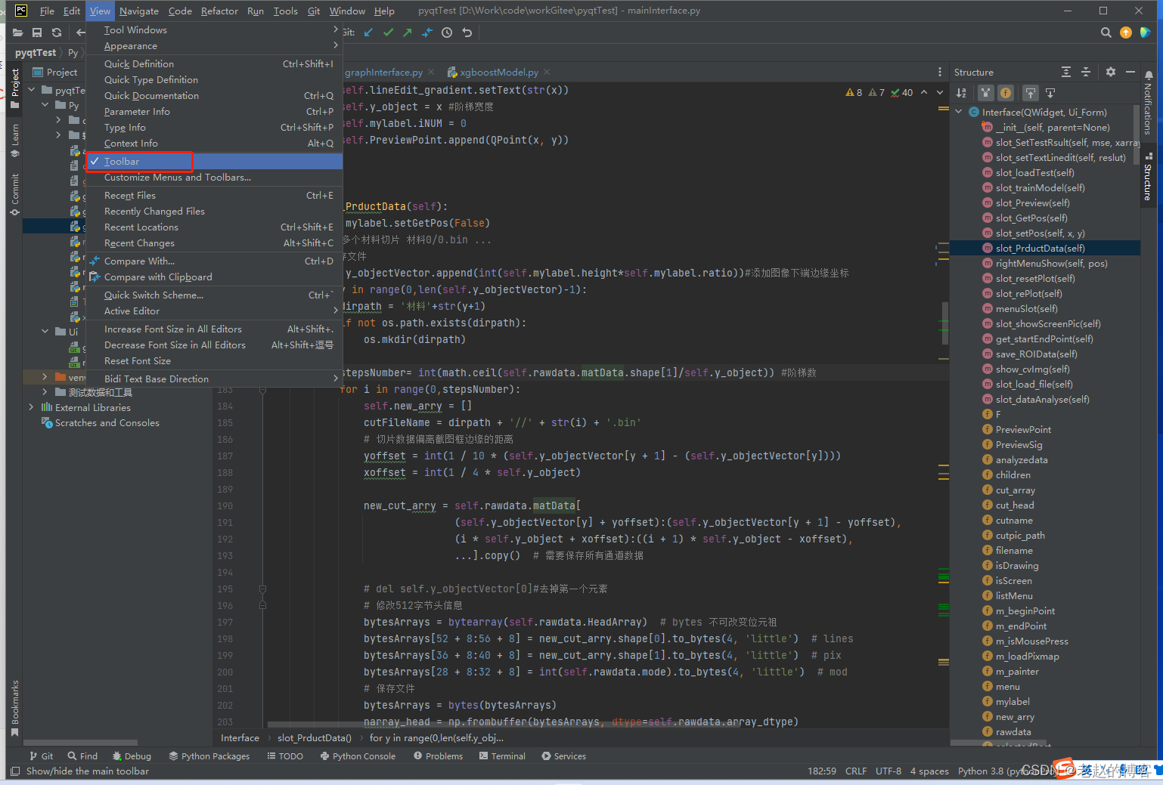Screen dimensions: 1163x785
Task: Update project using the blue arrow Git icon
Action: coord(368,32)
